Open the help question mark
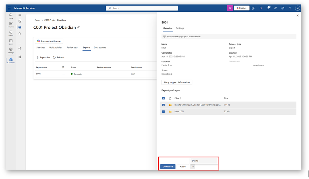 (290, 8)
